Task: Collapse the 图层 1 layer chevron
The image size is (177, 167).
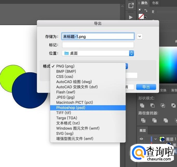Action: pyautogui.click(x=155, y=139)
